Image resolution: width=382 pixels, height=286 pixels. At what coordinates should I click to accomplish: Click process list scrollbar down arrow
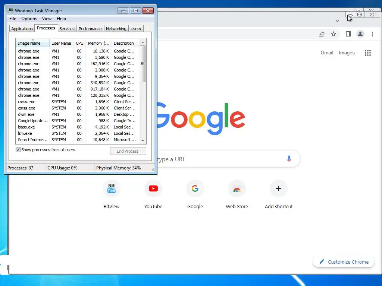(143, 140)
